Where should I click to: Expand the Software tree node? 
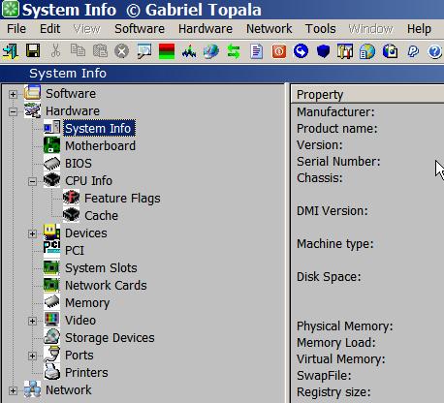coord(13,94)
